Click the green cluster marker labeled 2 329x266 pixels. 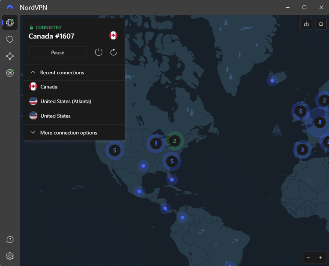pyautogui.click(x=175, y=141)
